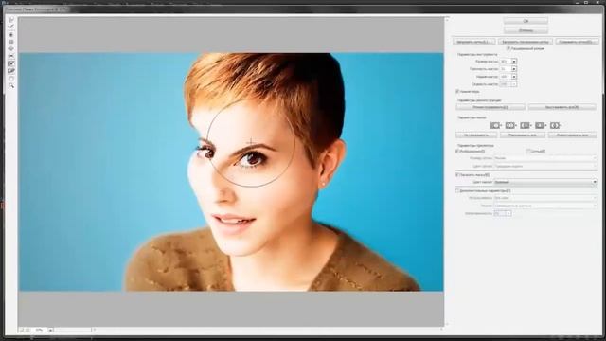Open the Mesh Color dropdown

pyautogui.click(x=545, y=166)
